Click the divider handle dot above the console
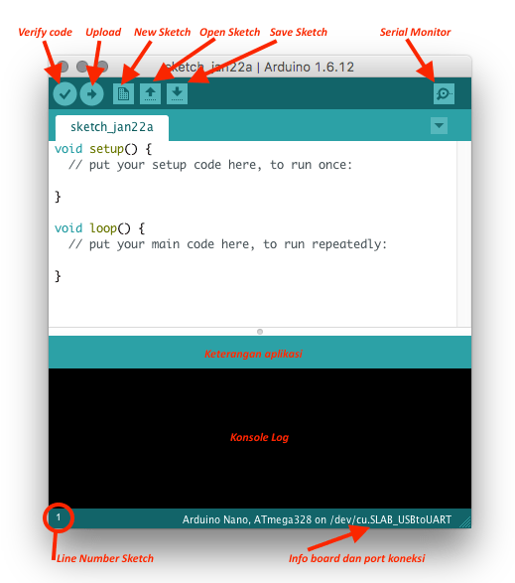The height and width of the screenshot is (583, 515). pos(260,332)
